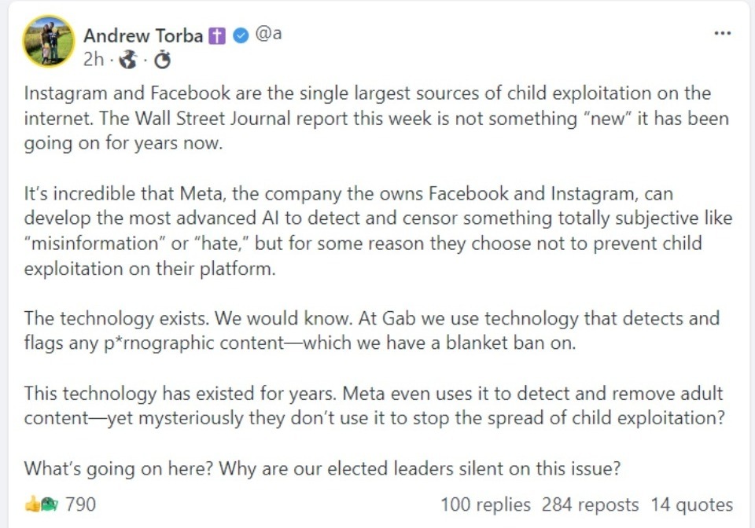Click the @a handle link
Image resolution: width=755 pixels, height=528 pixels.
pyautogui.click(x=268, y=34)
